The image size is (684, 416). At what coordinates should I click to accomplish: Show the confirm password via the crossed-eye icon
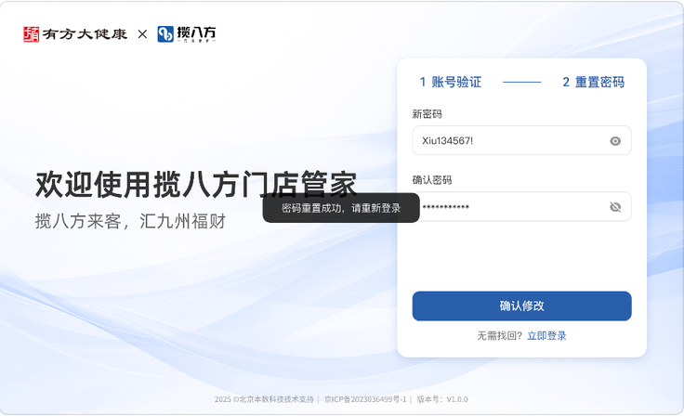click(615, 207)
